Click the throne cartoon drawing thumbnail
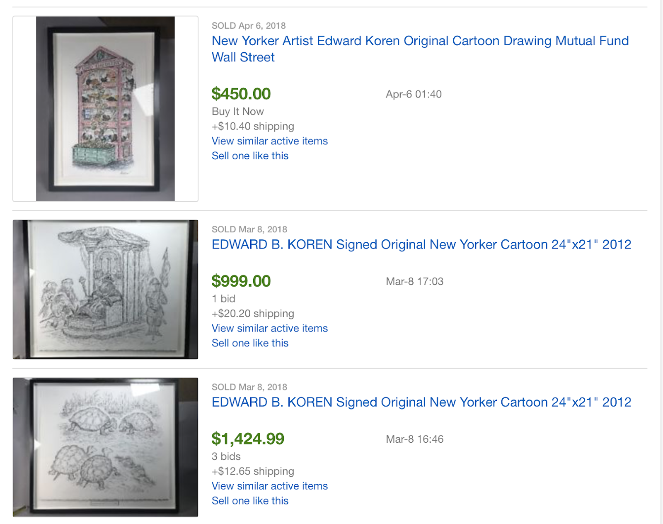This screenshot has width=663, height=524. pos(105,289)
